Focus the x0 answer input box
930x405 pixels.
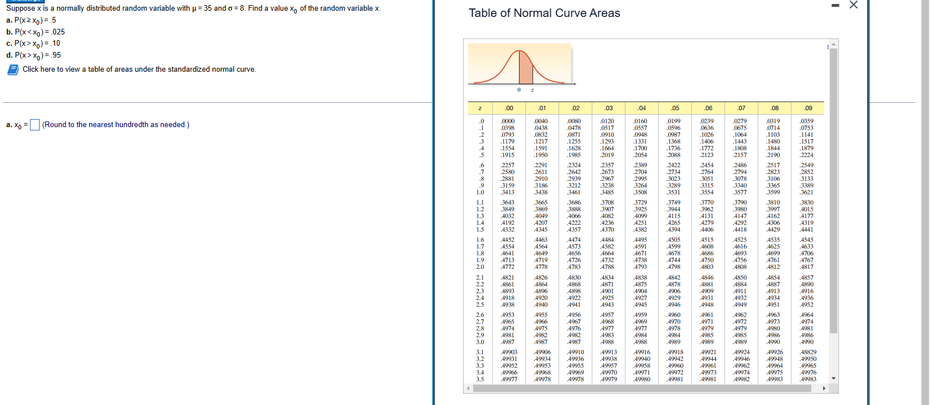(34, 125)
